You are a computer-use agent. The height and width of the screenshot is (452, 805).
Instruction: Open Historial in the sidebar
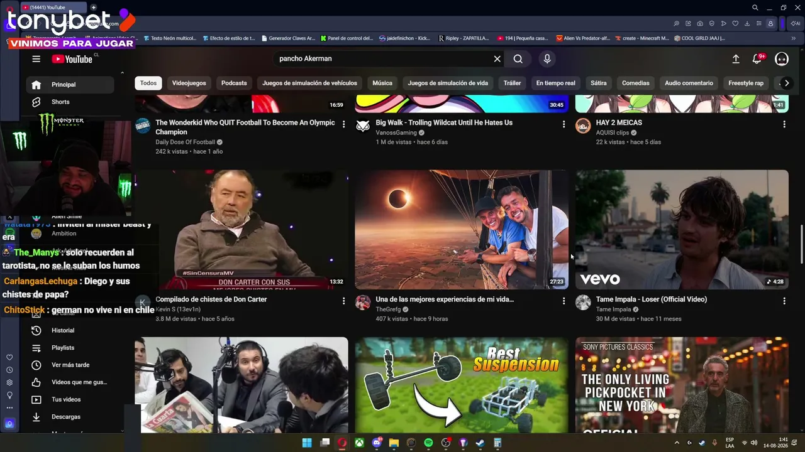tap(70, 330)
